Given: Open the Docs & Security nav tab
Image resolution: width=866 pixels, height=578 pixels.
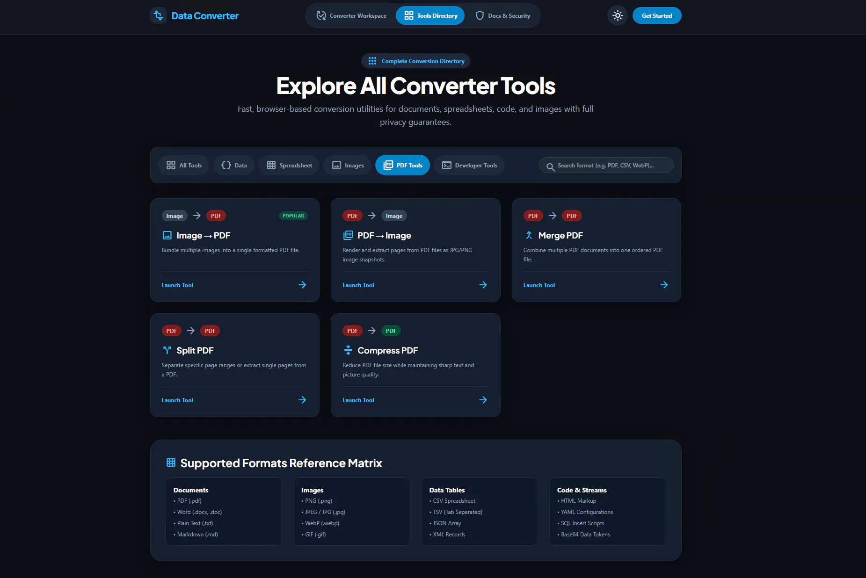Looking at the screenshot, I should pos(503,15).
